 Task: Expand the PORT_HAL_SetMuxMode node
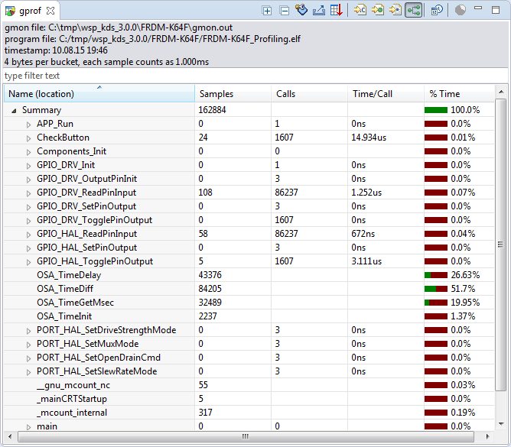point(28,345)
